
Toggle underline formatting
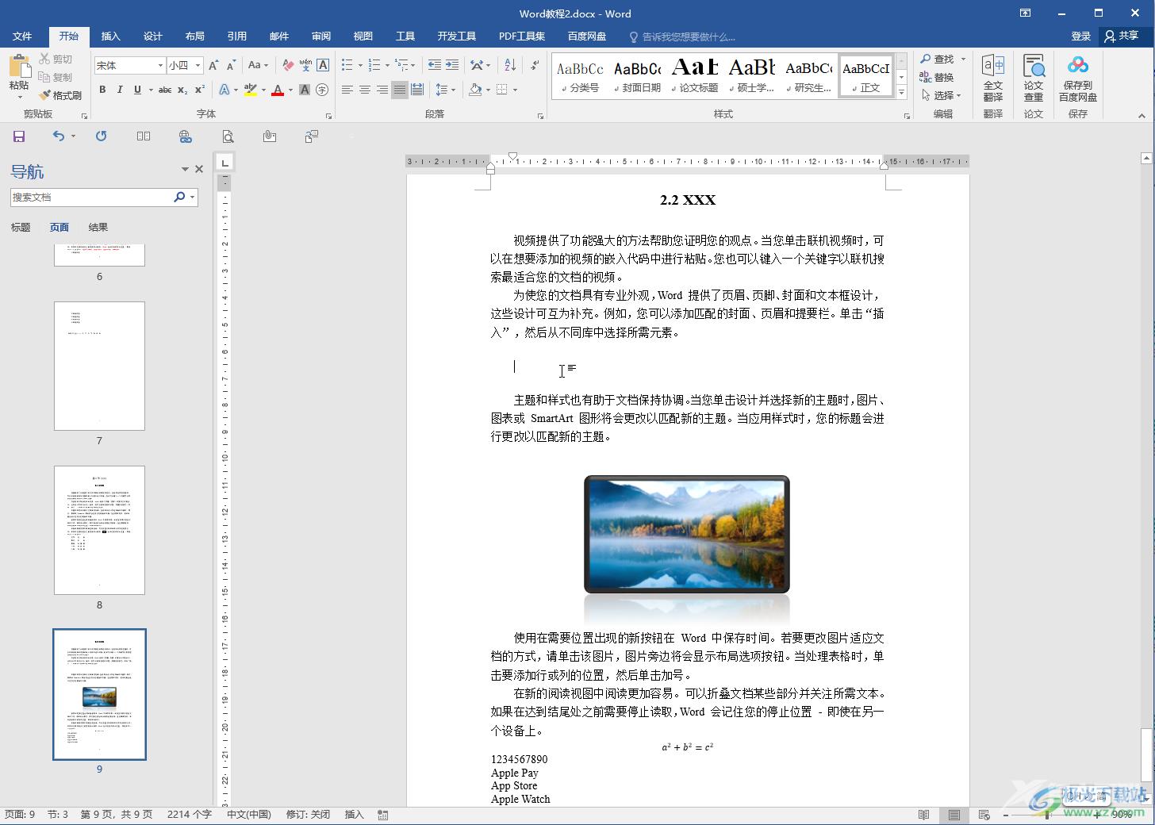[x=137, y=90]
